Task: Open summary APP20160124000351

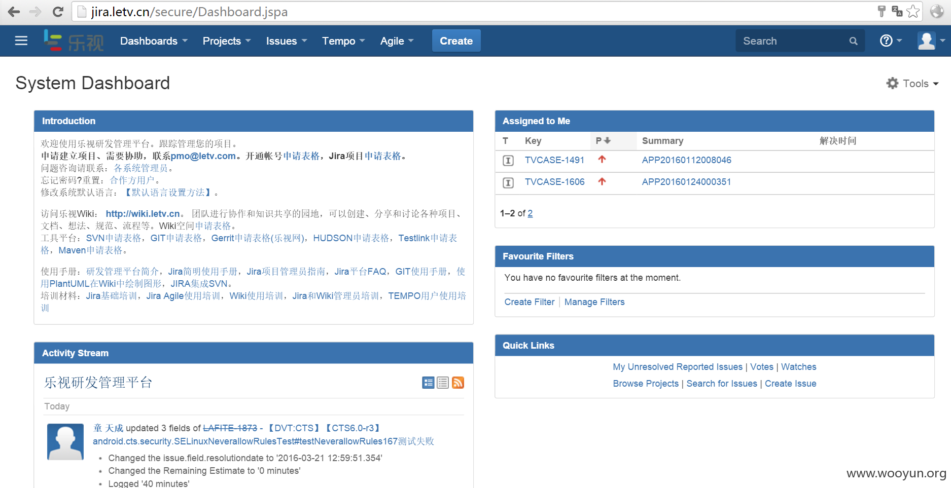Action: pos(686,182)
